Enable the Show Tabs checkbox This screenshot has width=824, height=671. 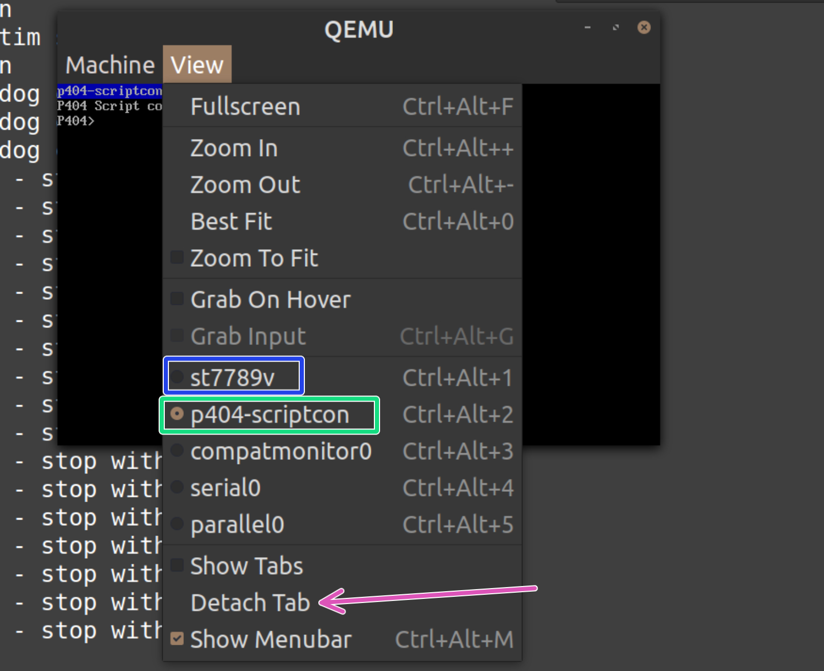click(x=177, y=565)
